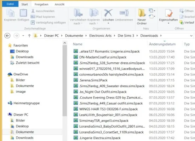Viewport: 195px width, 141px height.
Task: Click the Umbenennen icon
Action: point(124,13)
